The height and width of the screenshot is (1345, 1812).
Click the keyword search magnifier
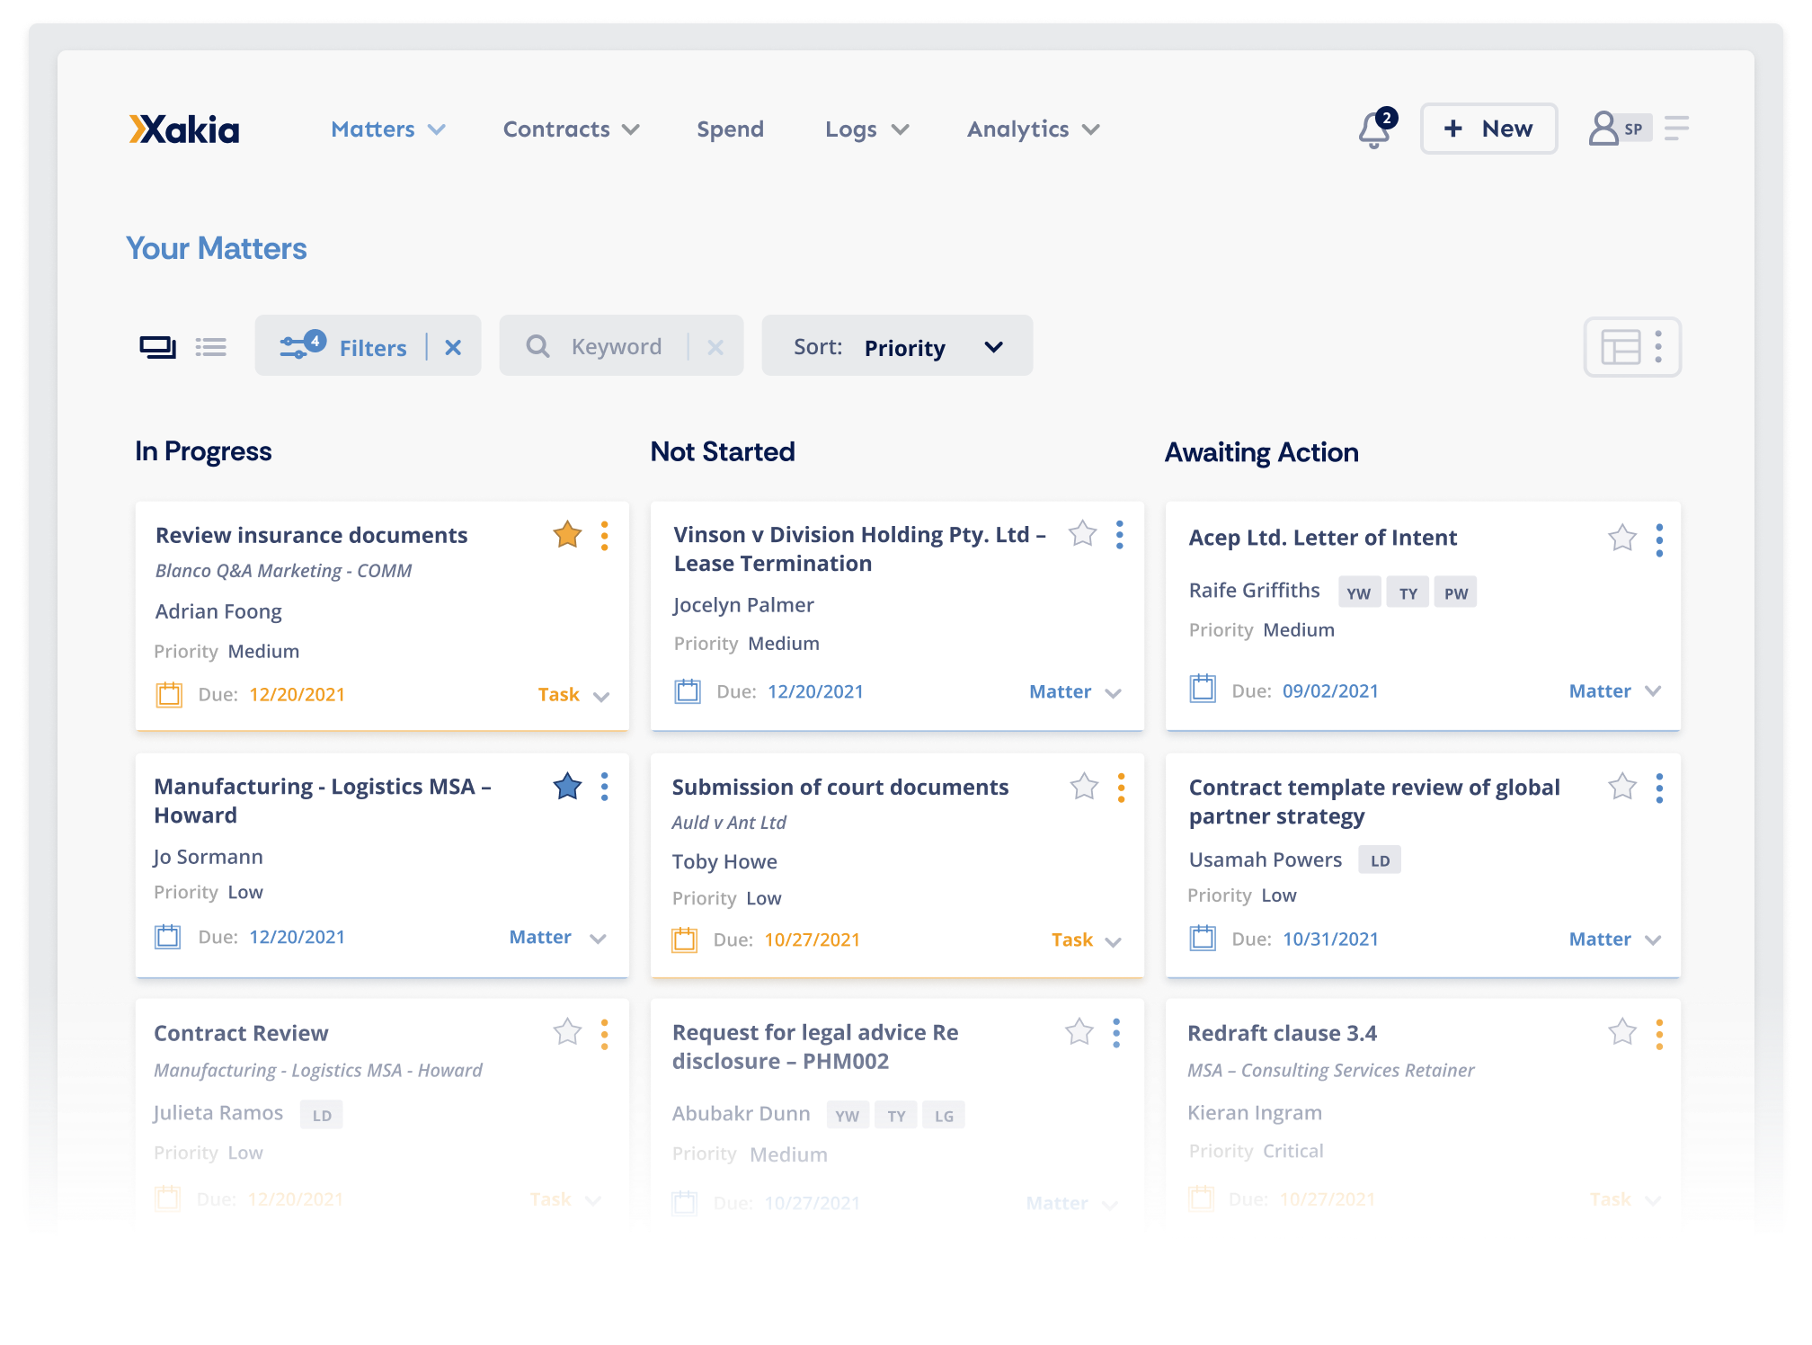click(537, 346)
